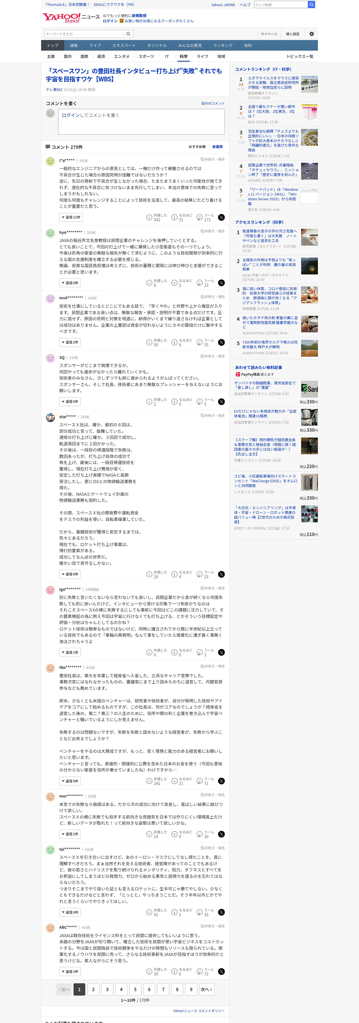Switch to エキスパート tab
The image size is (359, 1023).
click(x=124, y=45)
